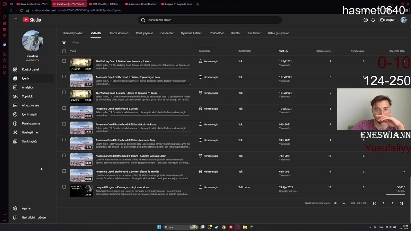Switch to Gönderiler tab
This screenshot has width=411, height=231.
coord(167,33)
